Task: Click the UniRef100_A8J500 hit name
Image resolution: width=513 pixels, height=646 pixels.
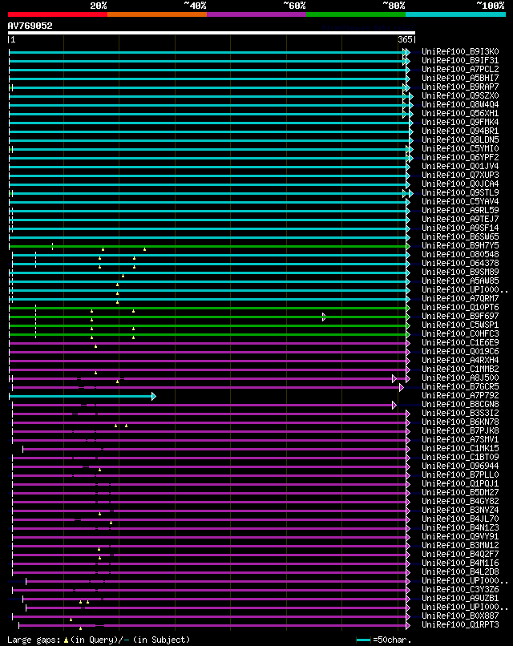Action: (x=460, y=378)
